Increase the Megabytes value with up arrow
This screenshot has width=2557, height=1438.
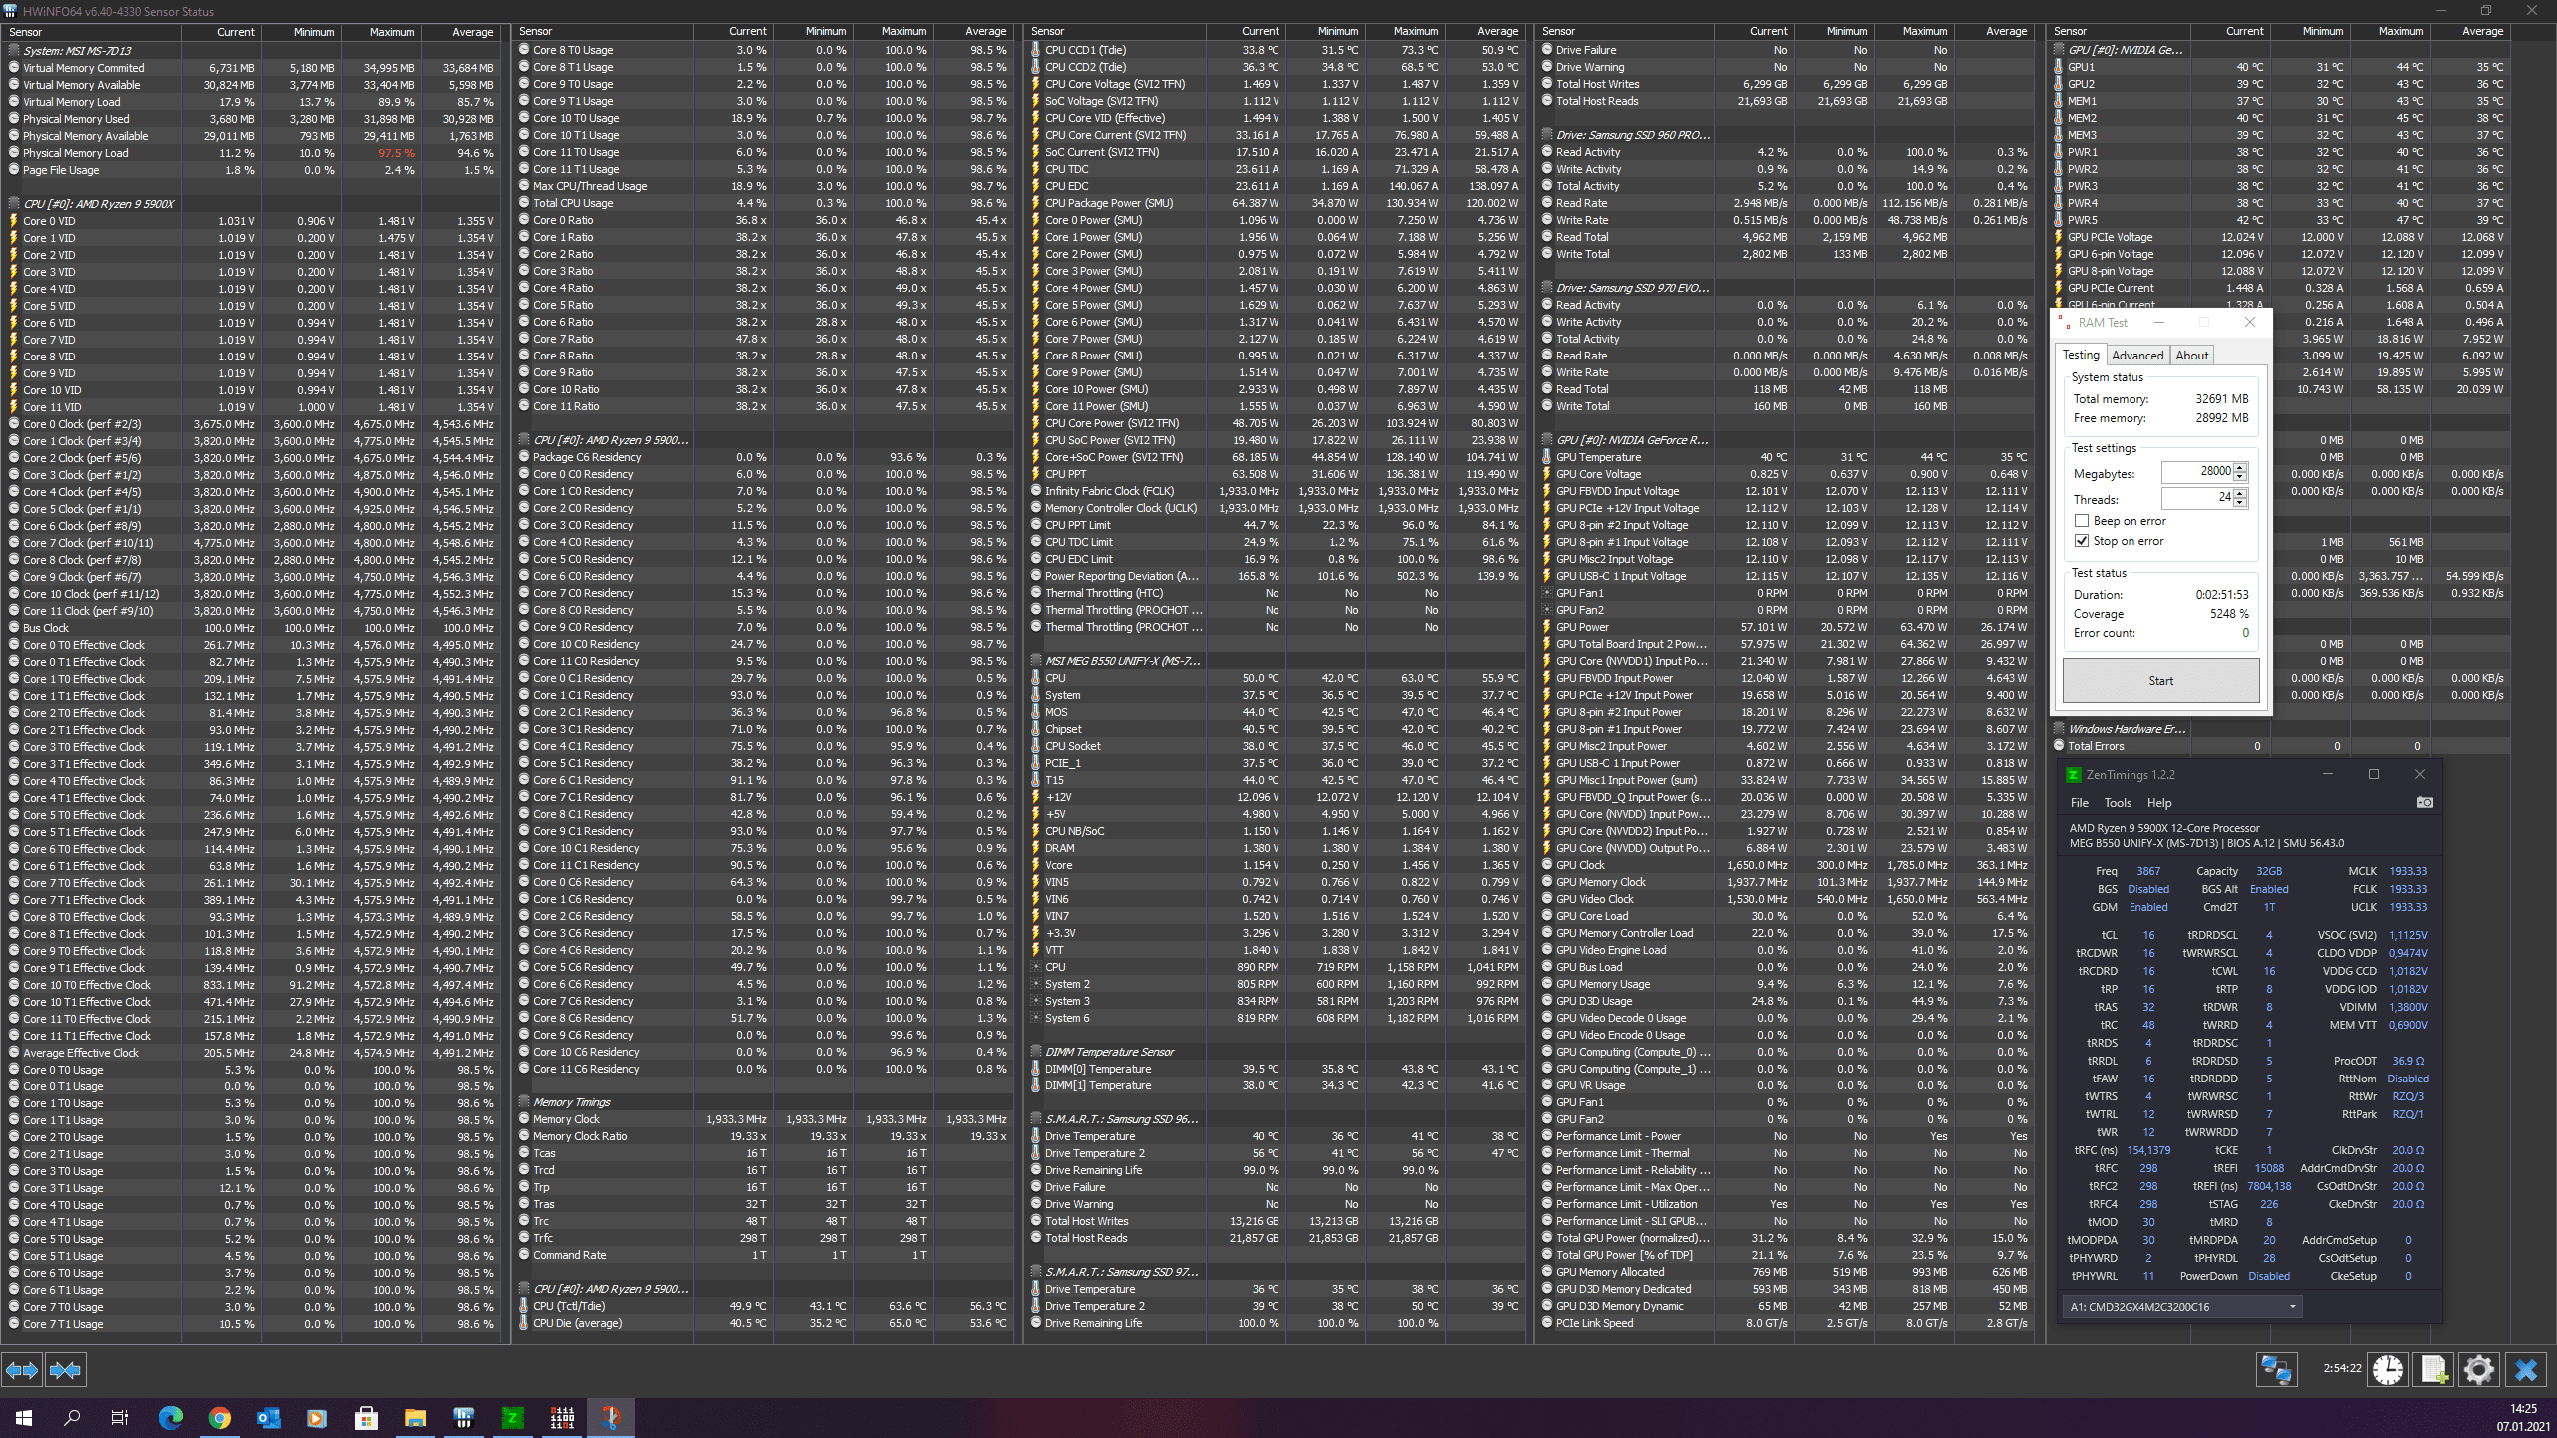pos(2240,467)
